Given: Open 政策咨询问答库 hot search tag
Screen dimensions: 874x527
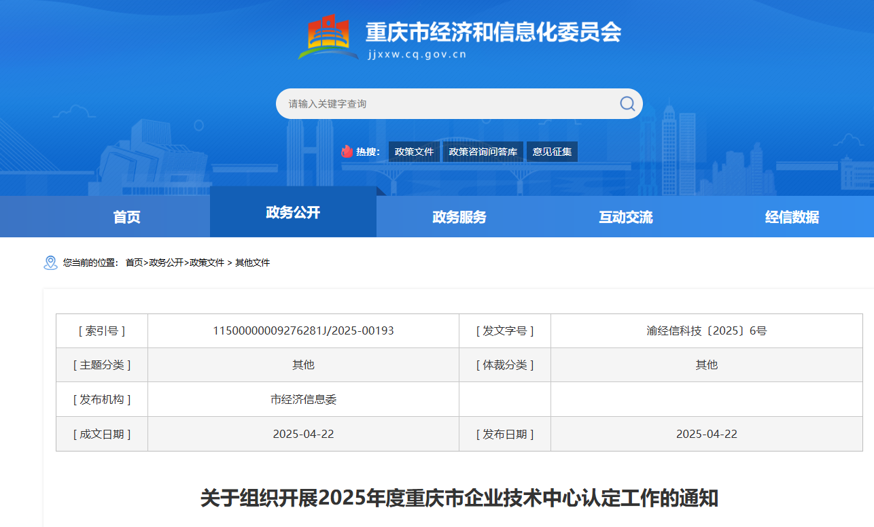Looking at the screenshot, I should click(x=483, y=152).
